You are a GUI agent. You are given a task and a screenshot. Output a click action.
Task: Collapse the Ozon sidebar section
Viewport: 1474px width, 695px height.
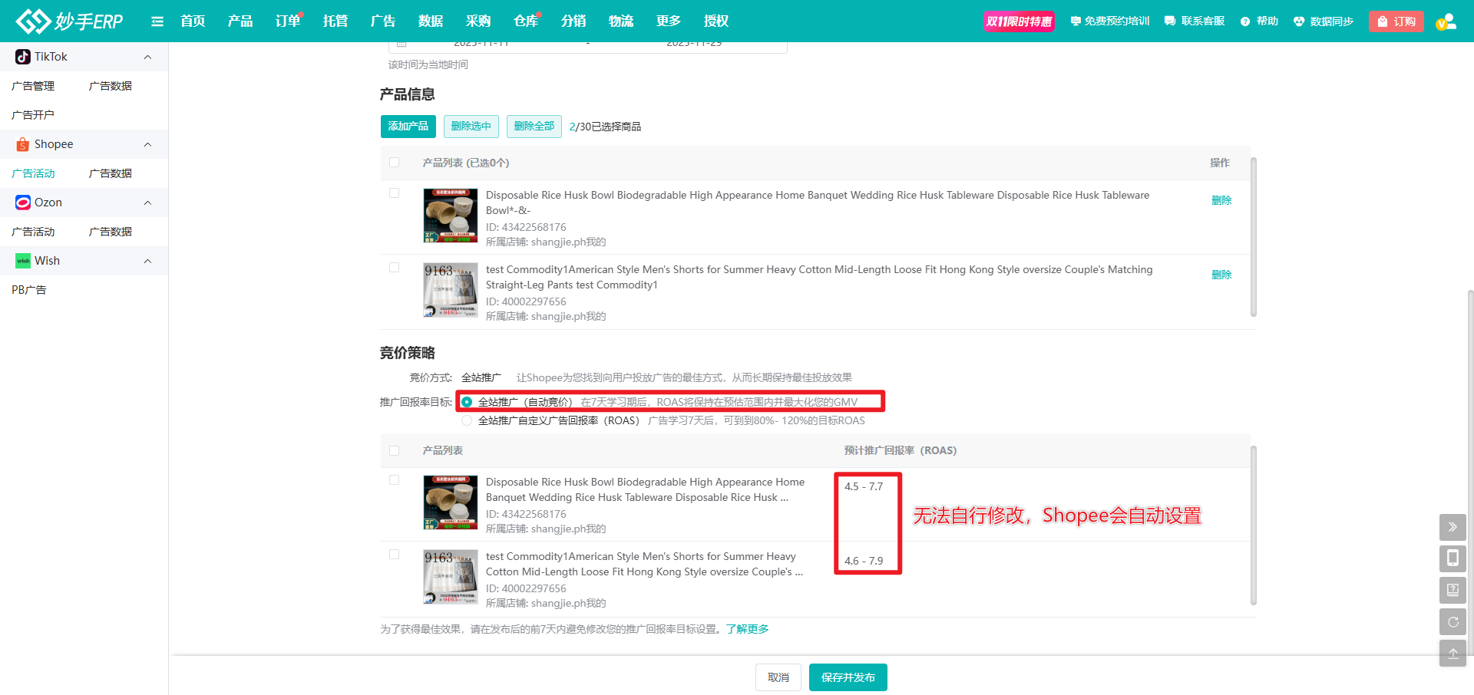148,203
